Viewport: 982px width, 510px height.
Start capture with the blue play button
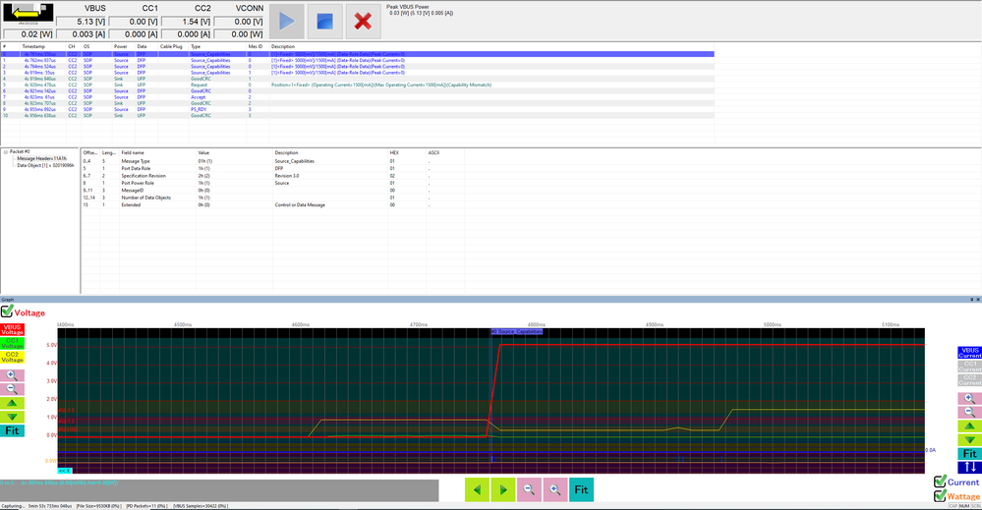[x=286, y=21]
